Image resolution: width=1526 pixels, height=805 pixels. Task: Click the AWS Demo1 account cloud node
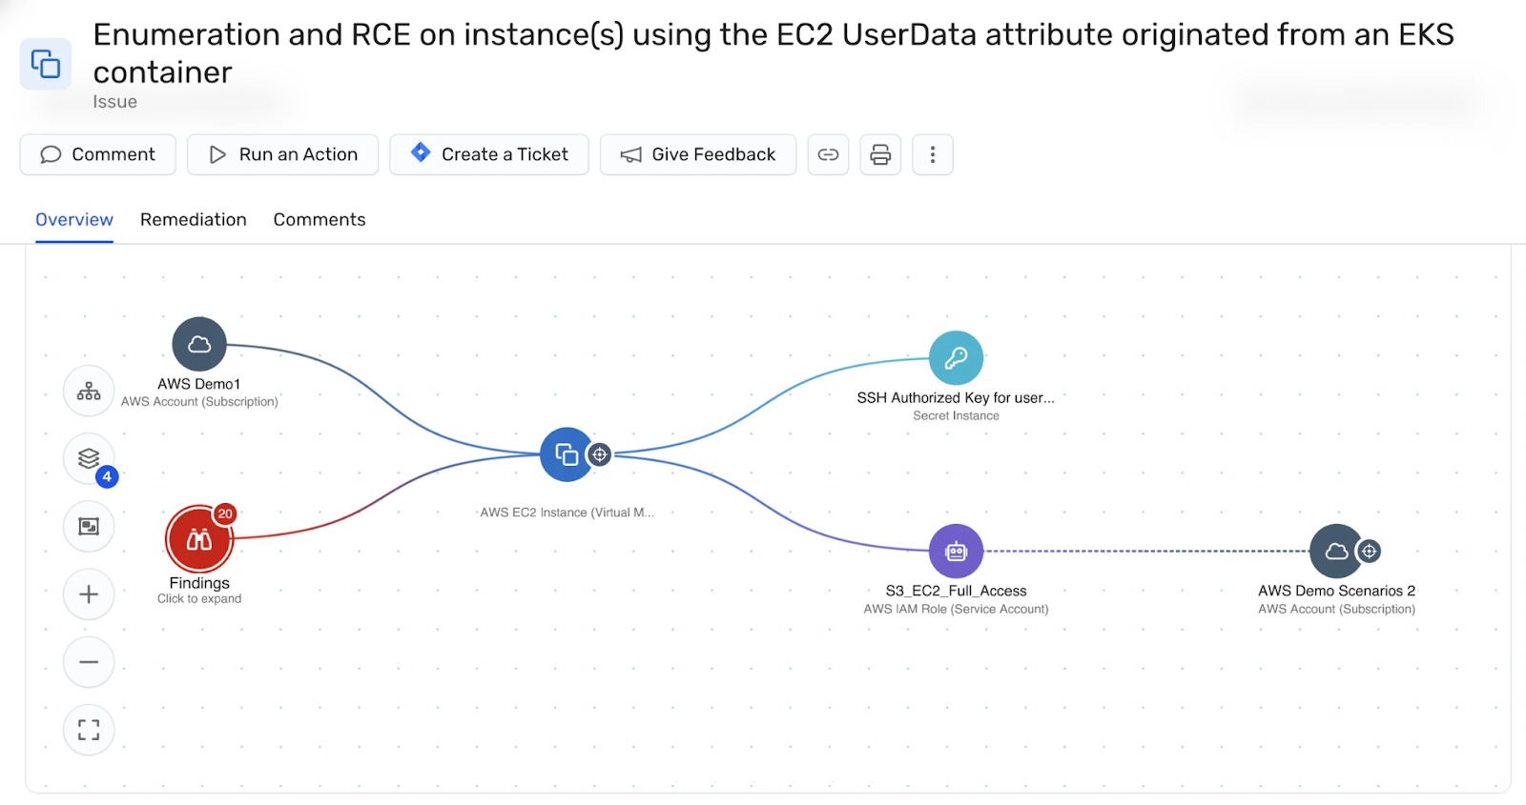point(199,344)
